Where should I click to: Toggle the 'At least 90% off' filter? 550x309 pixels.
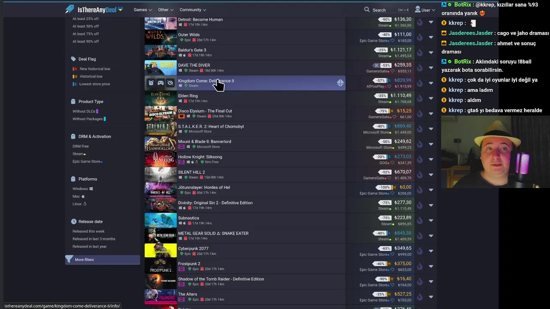pos(86,42)
